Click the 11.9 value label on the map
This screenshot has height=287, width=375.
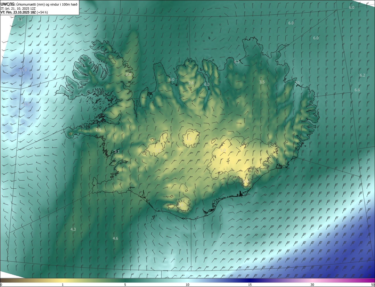click(23, 70)
